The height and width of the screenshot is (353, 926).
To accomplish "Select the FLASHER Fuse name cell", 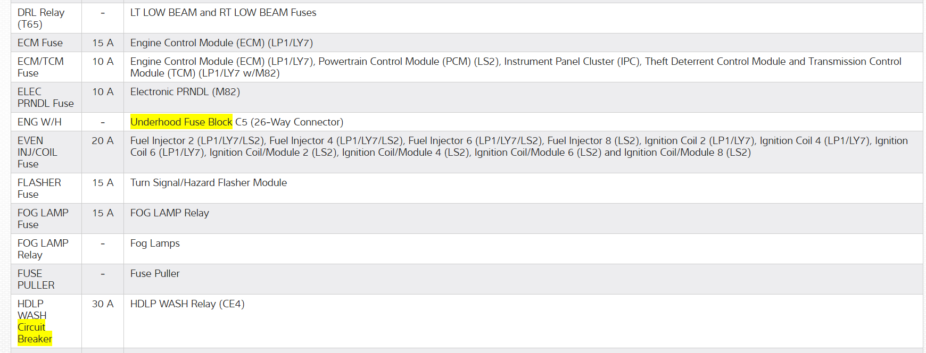I will [x=39, y=188].
